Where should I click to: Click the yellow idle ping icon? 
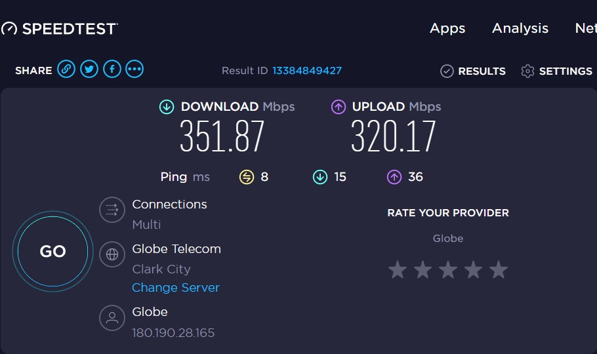[246, 177]
